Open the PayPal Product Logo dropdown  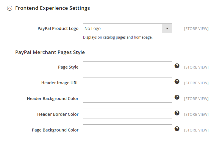click(128, 28)
